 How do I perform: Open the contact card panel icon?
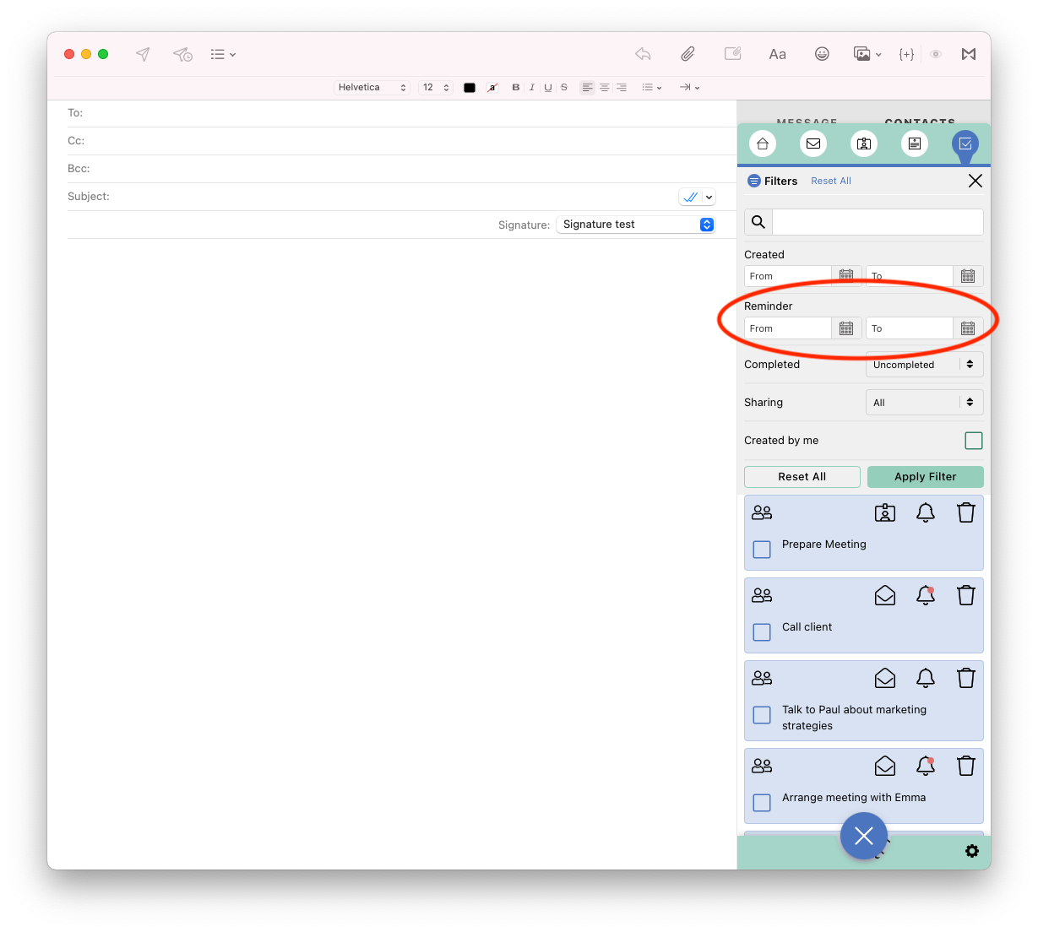864,144
